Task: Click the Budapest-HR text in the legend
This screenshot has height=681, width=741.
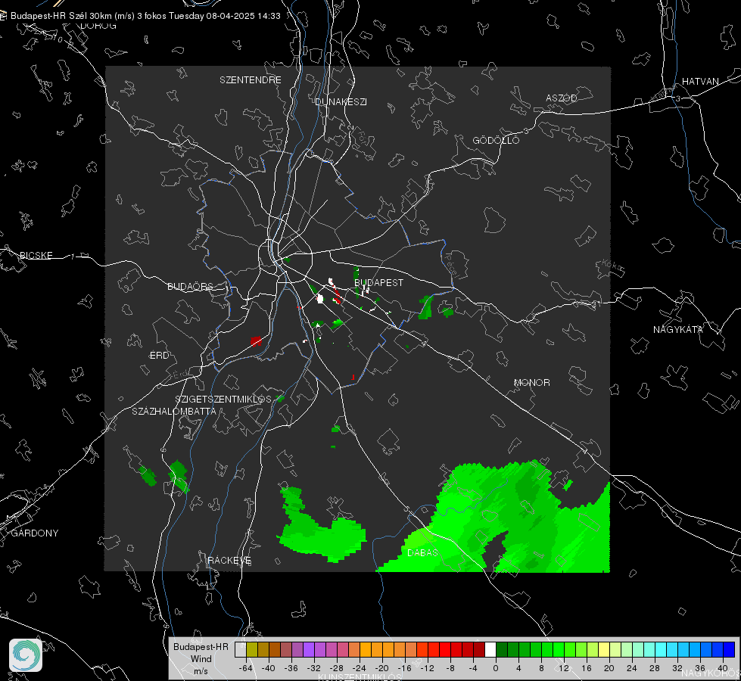Action: click(x=201, y=646)
